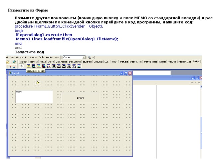Switch to the Data Controls palette tab
This screenshot has width=213, height=160.
(x=75, y=62)
